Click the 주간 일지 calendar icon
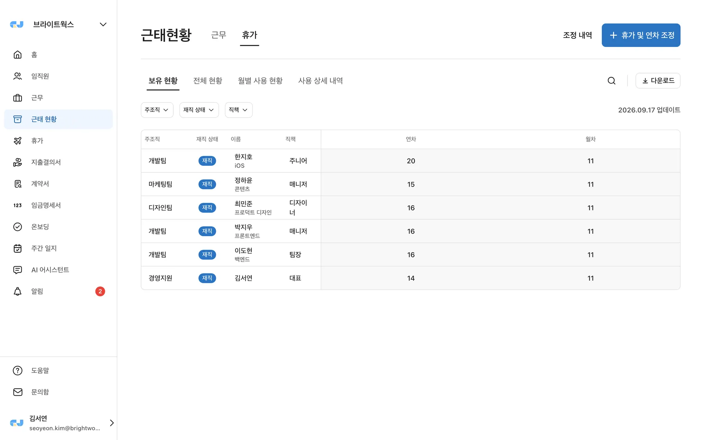Image resolution: width=704 pixels, height=440 pixels. coord(18,248)
